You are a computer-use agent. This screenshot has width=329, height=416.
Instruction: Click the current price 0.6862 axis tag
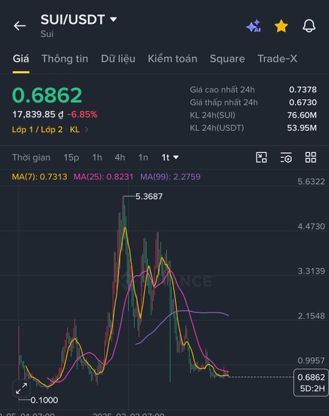tap(311, 382)
